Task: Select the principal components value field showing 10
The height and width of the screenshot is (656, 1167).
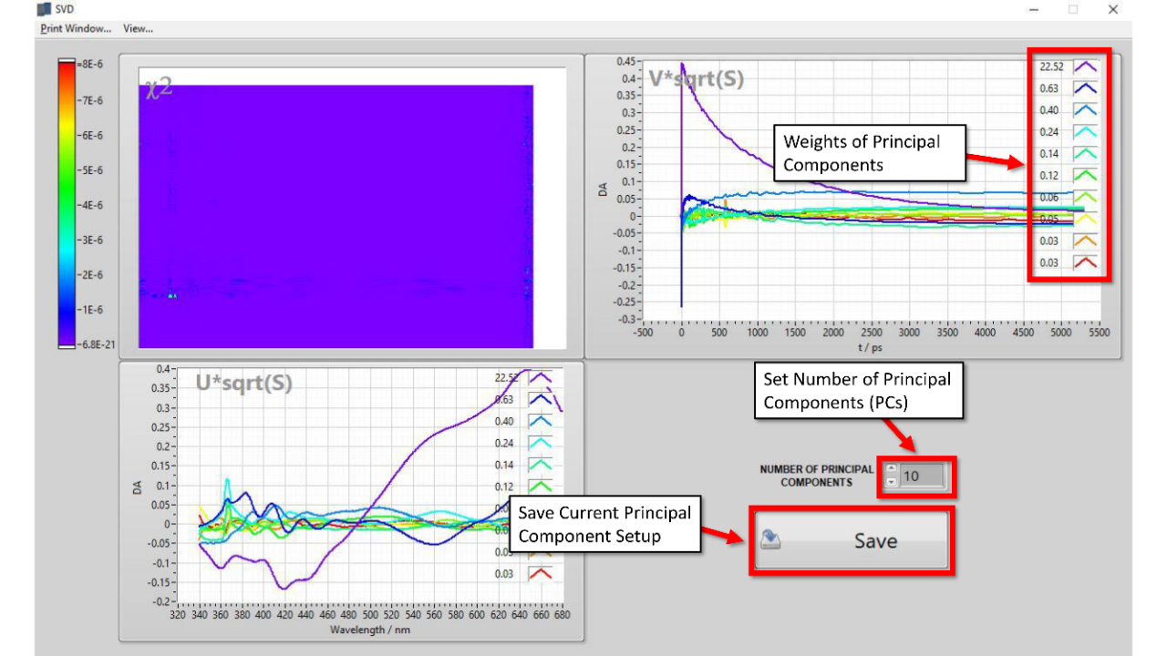Action: 923,476
